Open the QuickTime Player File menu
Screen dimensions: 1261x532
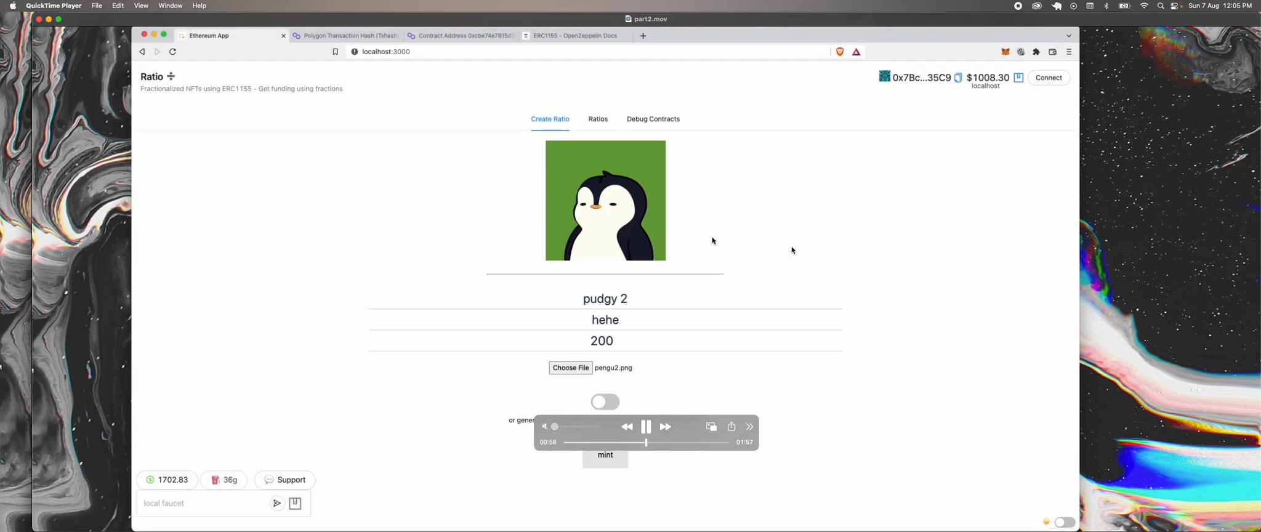[x=97, y=6]
